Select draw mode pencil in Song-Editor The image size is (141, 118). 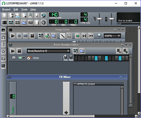click(x=63, y=36)
